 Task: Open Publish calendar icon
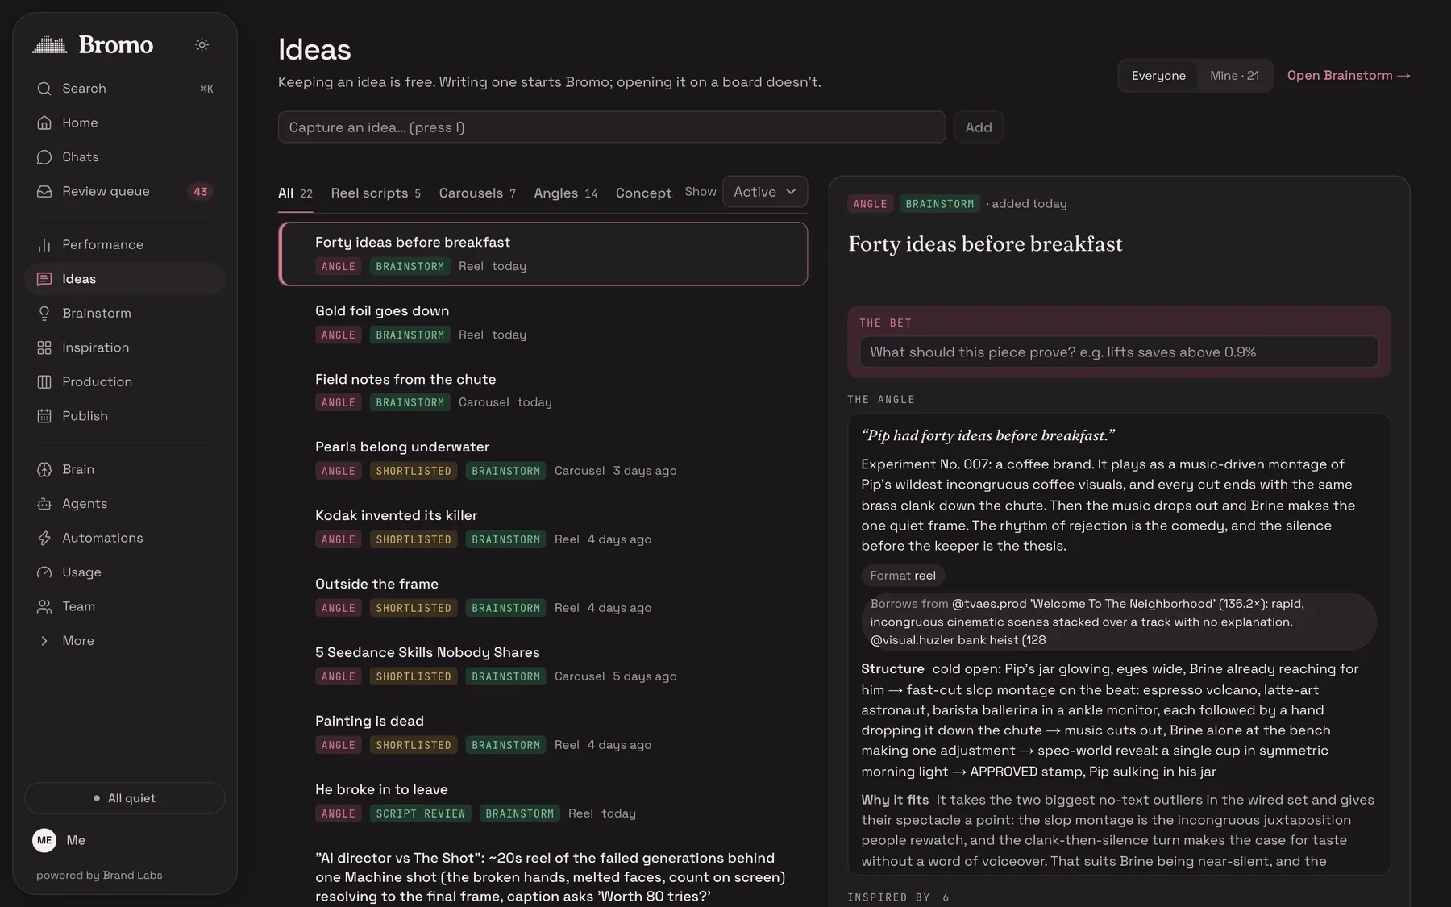click(x=44, y=416)
